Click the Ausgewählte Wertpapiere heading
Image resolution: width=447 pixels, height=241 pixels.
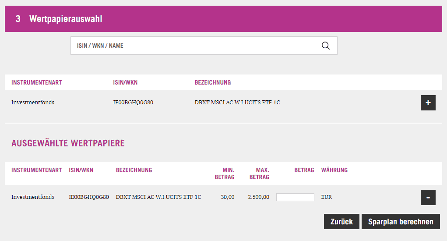(x=68, y=143)
